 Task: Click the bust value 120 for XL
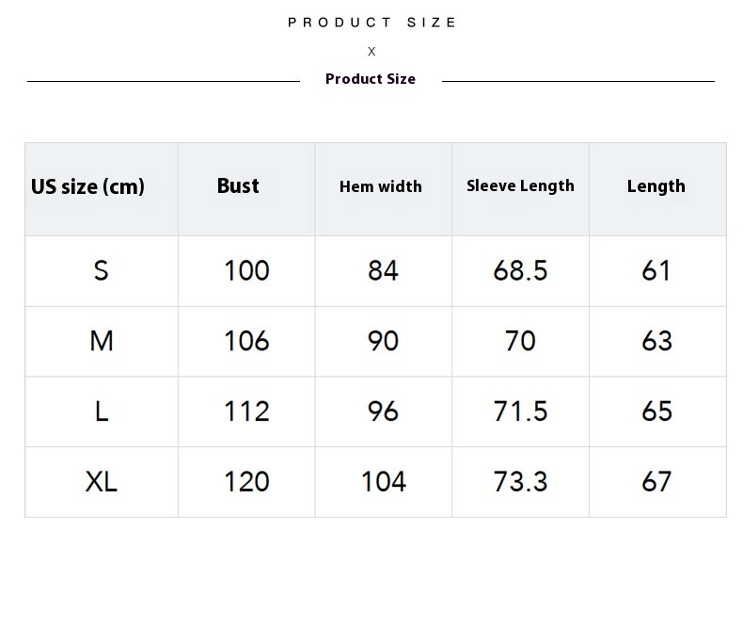[x=246, y=482]
